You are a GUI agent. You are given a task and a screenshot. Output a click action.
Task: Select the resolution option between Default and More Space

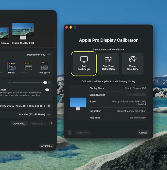(28, 66)
